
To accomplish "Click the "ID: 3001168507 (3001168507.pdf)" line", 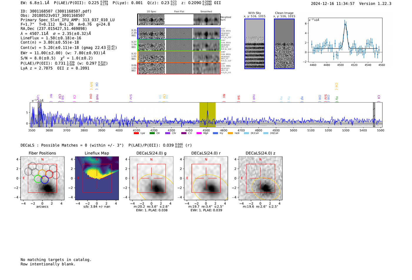I will 56,11.
